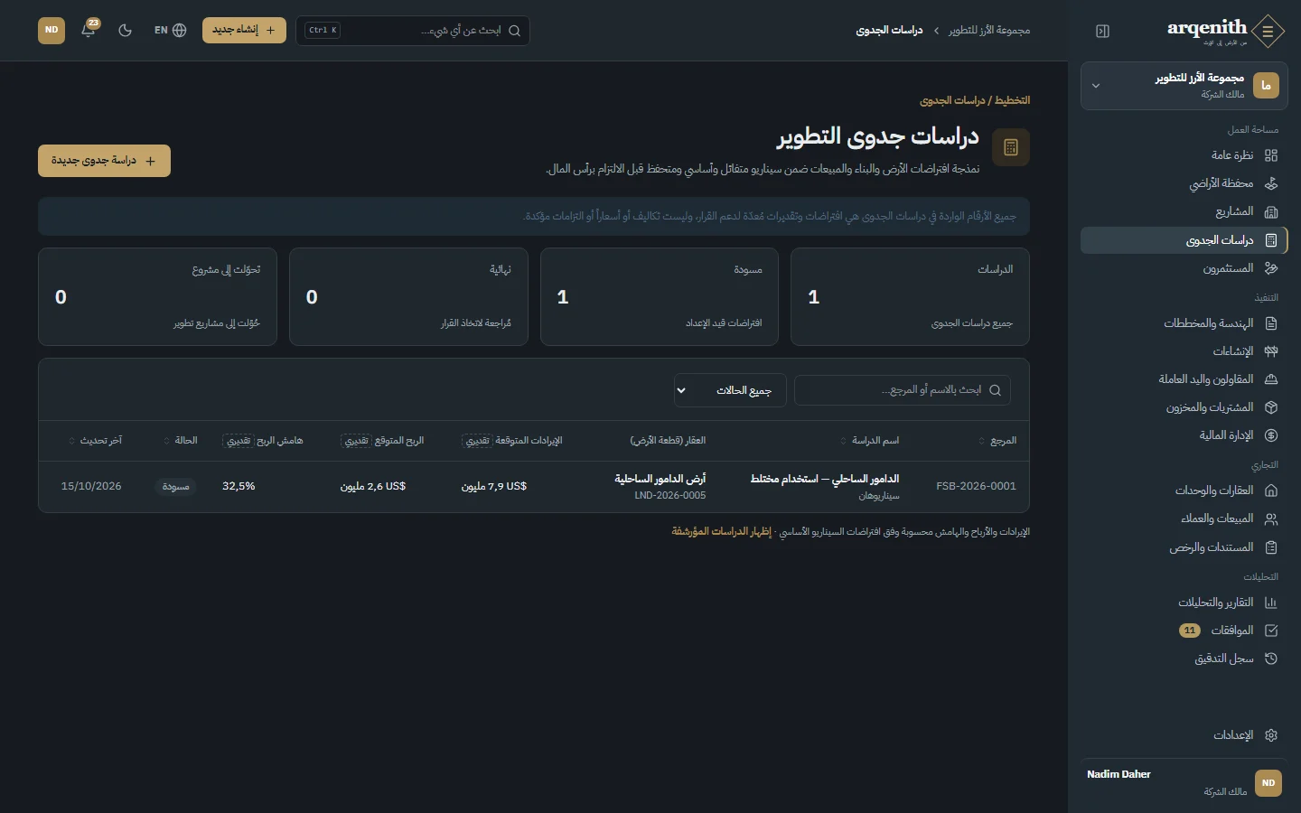
Task: Open مجموعة الأرز للتطوير top breadcrumb
Action: tap(989, 31)
